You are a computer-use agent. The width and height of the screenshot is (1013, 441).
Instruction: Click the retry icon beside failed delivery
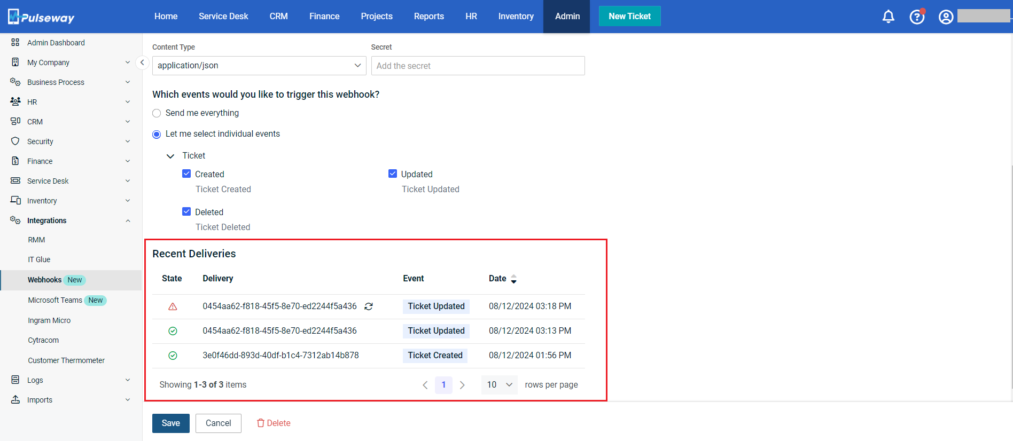(369, 306)
